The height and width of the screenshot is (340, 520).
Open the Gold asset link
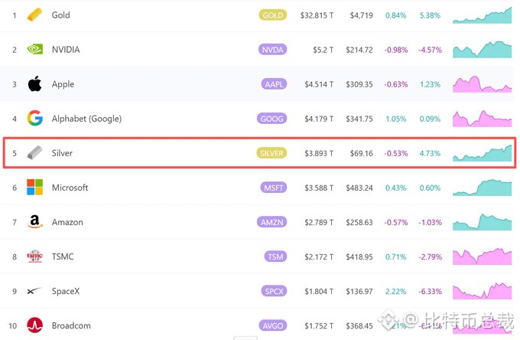click(x=60, y=15)
